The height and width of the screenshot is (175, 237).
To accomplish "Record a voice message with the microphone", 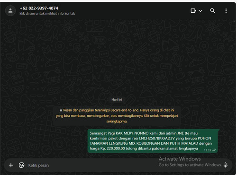I will click(226, 165).
